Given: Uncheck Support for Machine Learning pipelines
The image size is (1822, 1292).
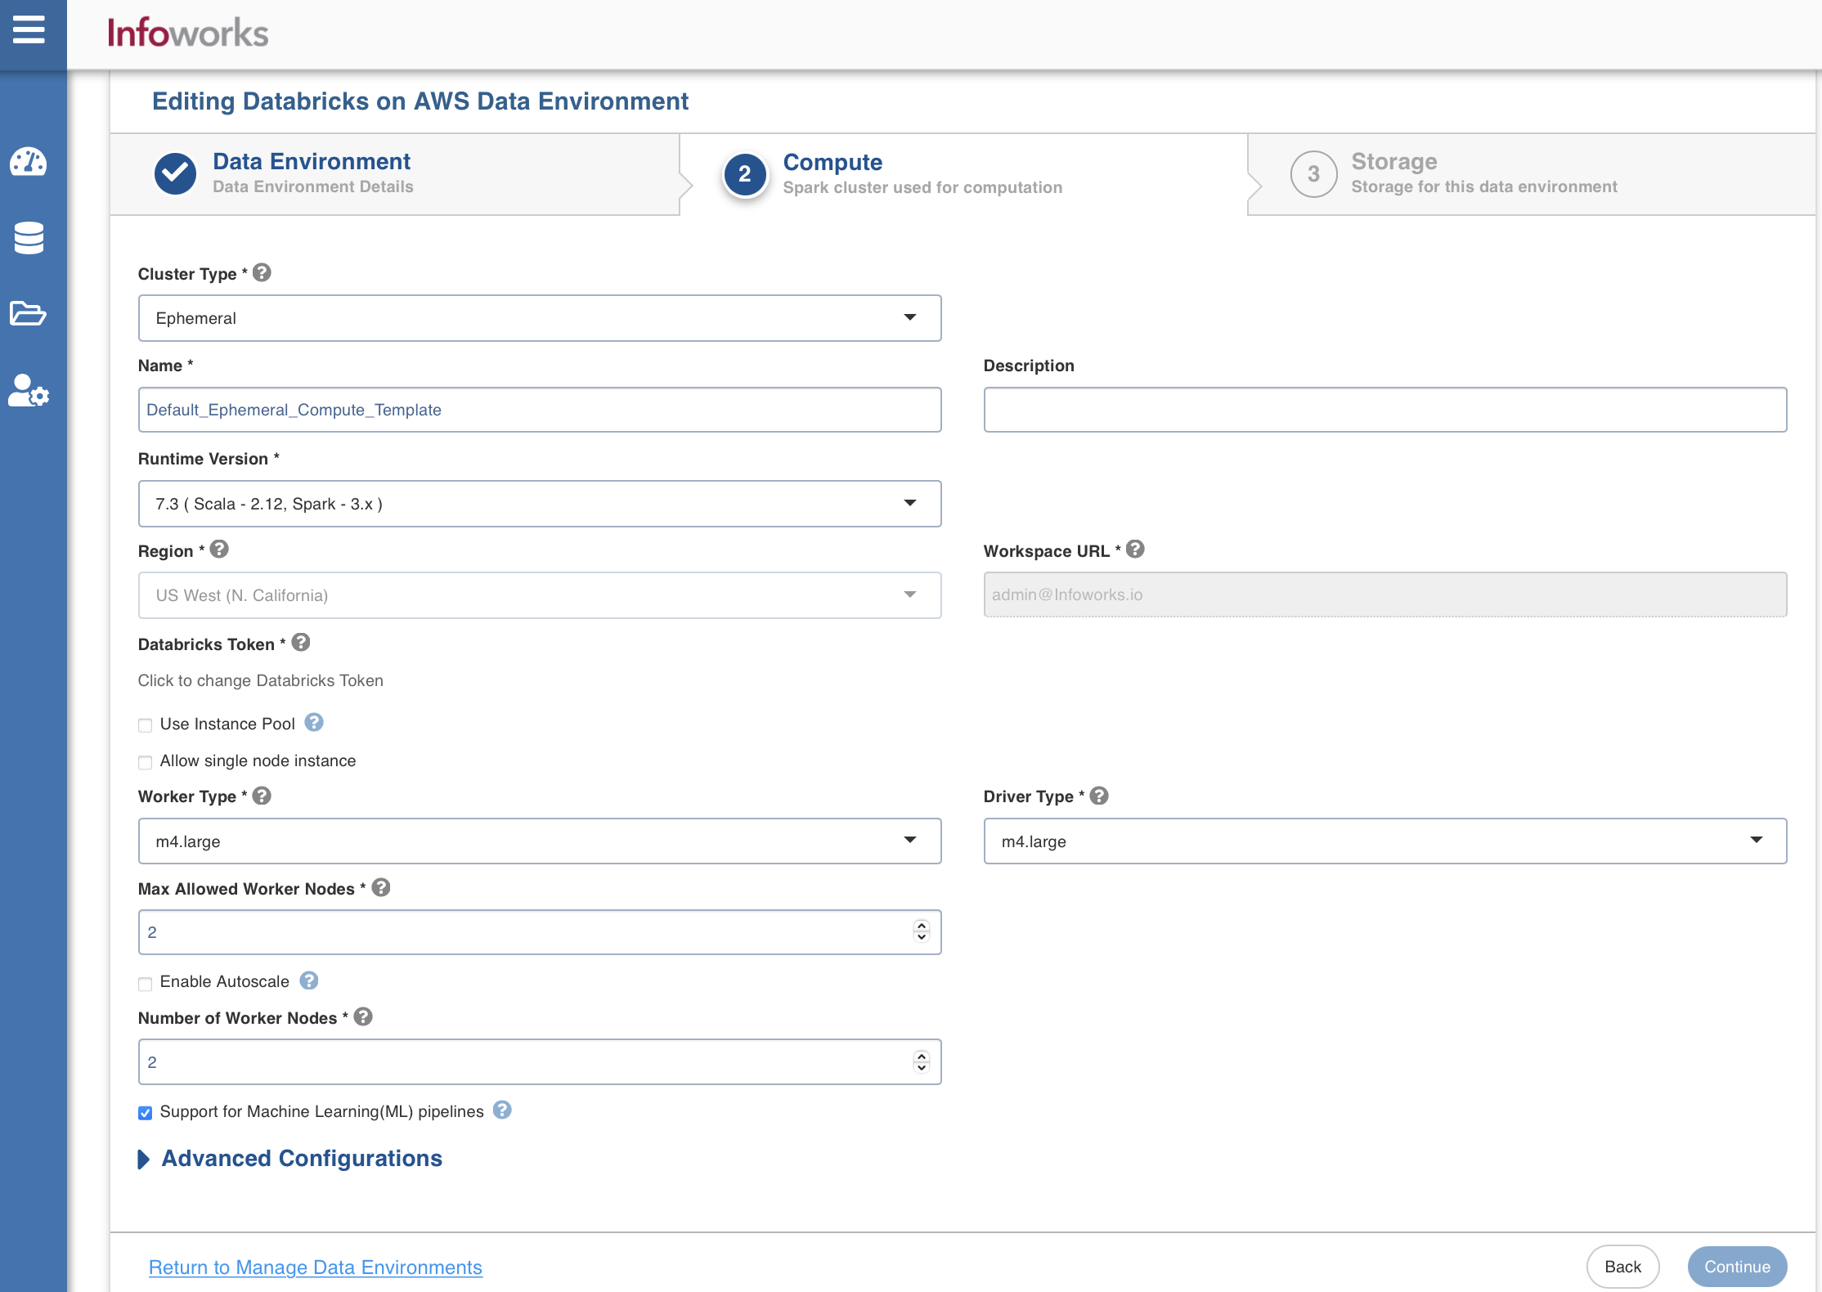Looking at the screenshot, I should (x=146, y=1113).
